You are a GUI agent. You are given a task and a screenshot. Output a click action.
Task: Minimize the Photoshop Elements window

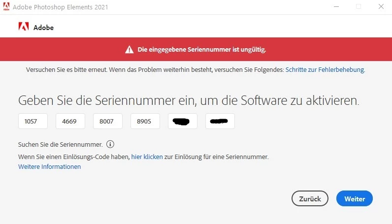pyautogui.click(x=336, y=7)
